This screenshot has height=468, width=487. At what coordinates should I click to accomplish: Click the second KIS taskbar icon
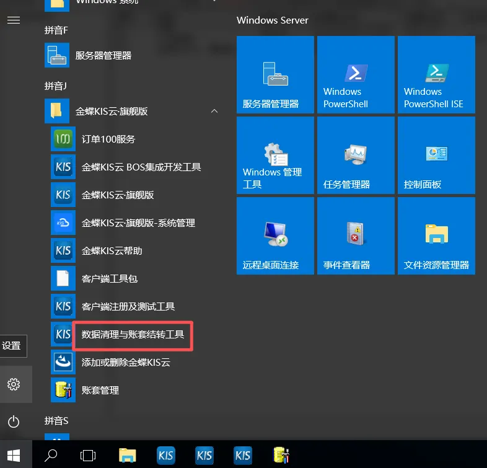(204, 456)
